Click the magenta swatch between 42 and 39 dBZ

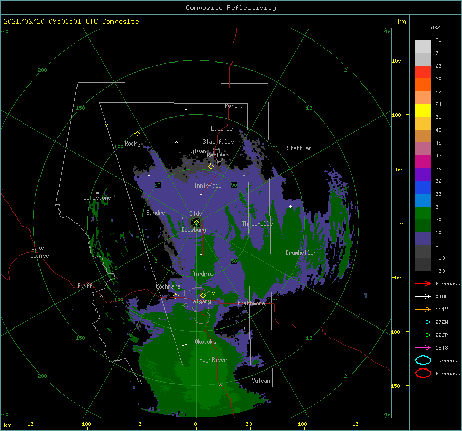(x=423, y=162)
